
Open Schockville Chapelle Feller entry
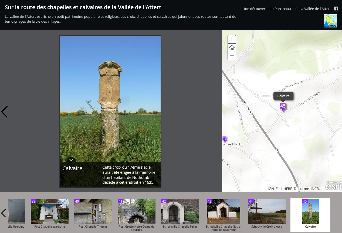click(180, 211)
